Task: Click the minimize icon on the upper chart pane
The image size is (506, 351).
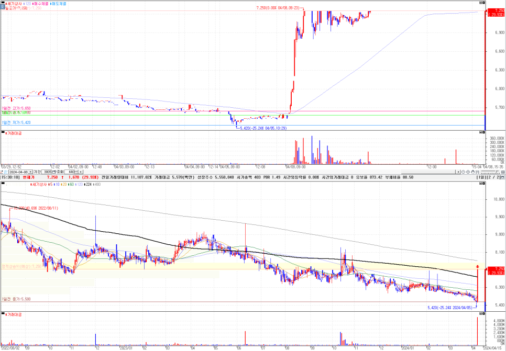Action: coord(480,3)
